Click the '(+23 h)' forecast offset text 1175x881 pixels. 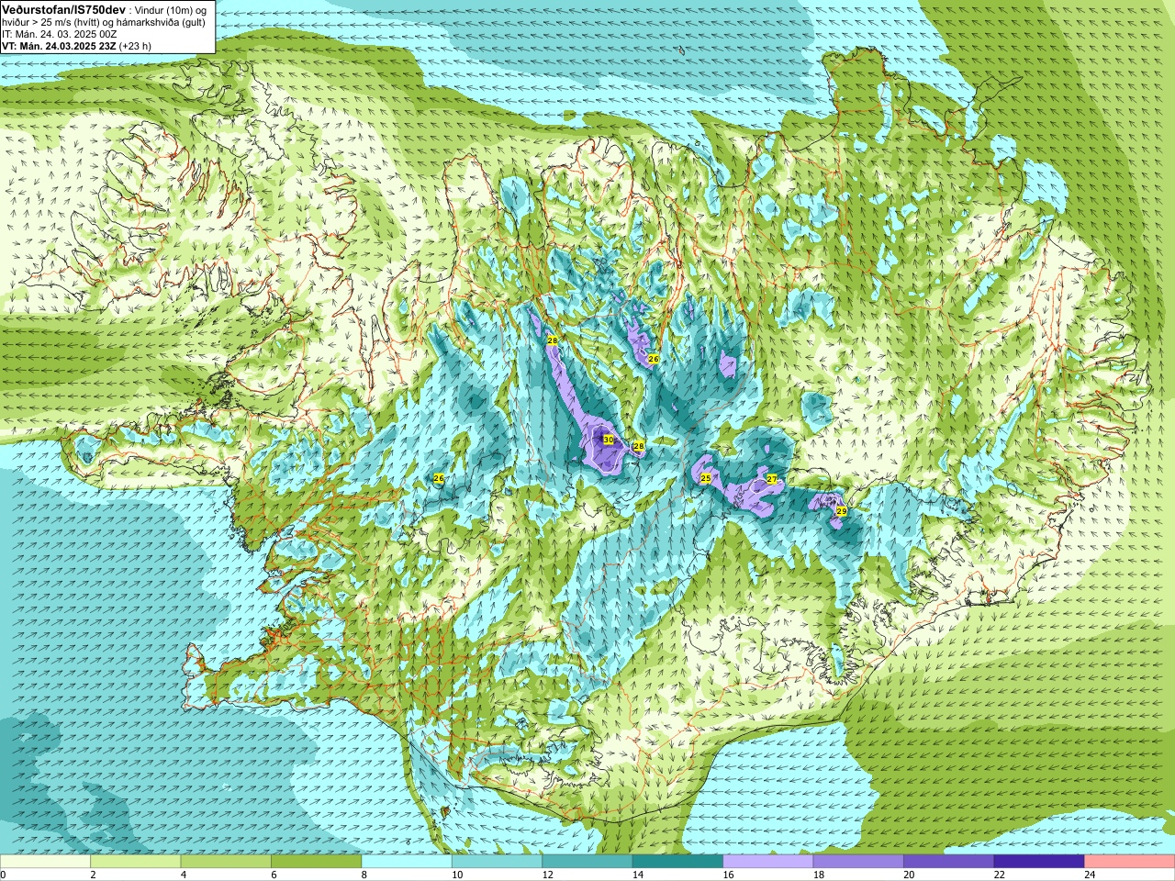135,45
